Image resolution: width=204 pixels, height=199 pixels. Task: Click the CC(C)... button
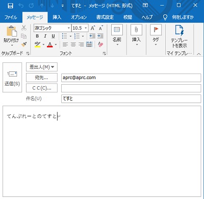(42, 88)
